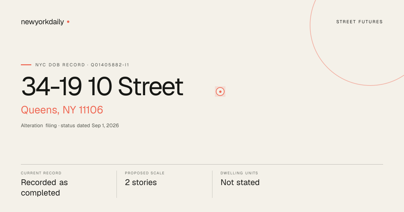This screenshot has width=404, height=212.
Task: Click the DWELLING UNITS label
Action: (x=239, y=173)
